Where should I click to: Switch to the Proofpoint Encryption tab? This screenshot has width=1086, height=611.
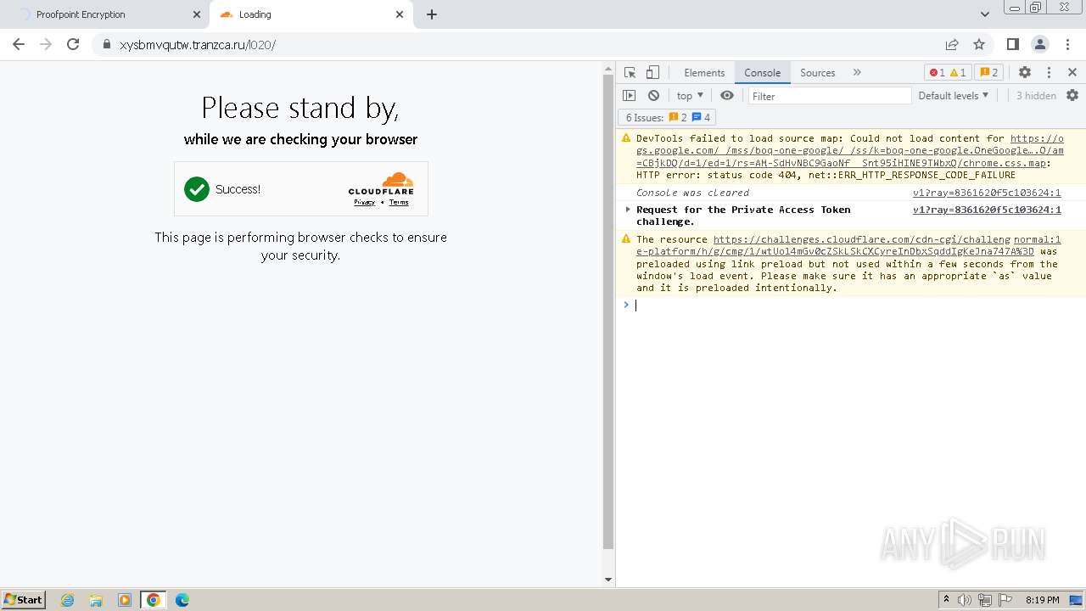tap(104, 14)
